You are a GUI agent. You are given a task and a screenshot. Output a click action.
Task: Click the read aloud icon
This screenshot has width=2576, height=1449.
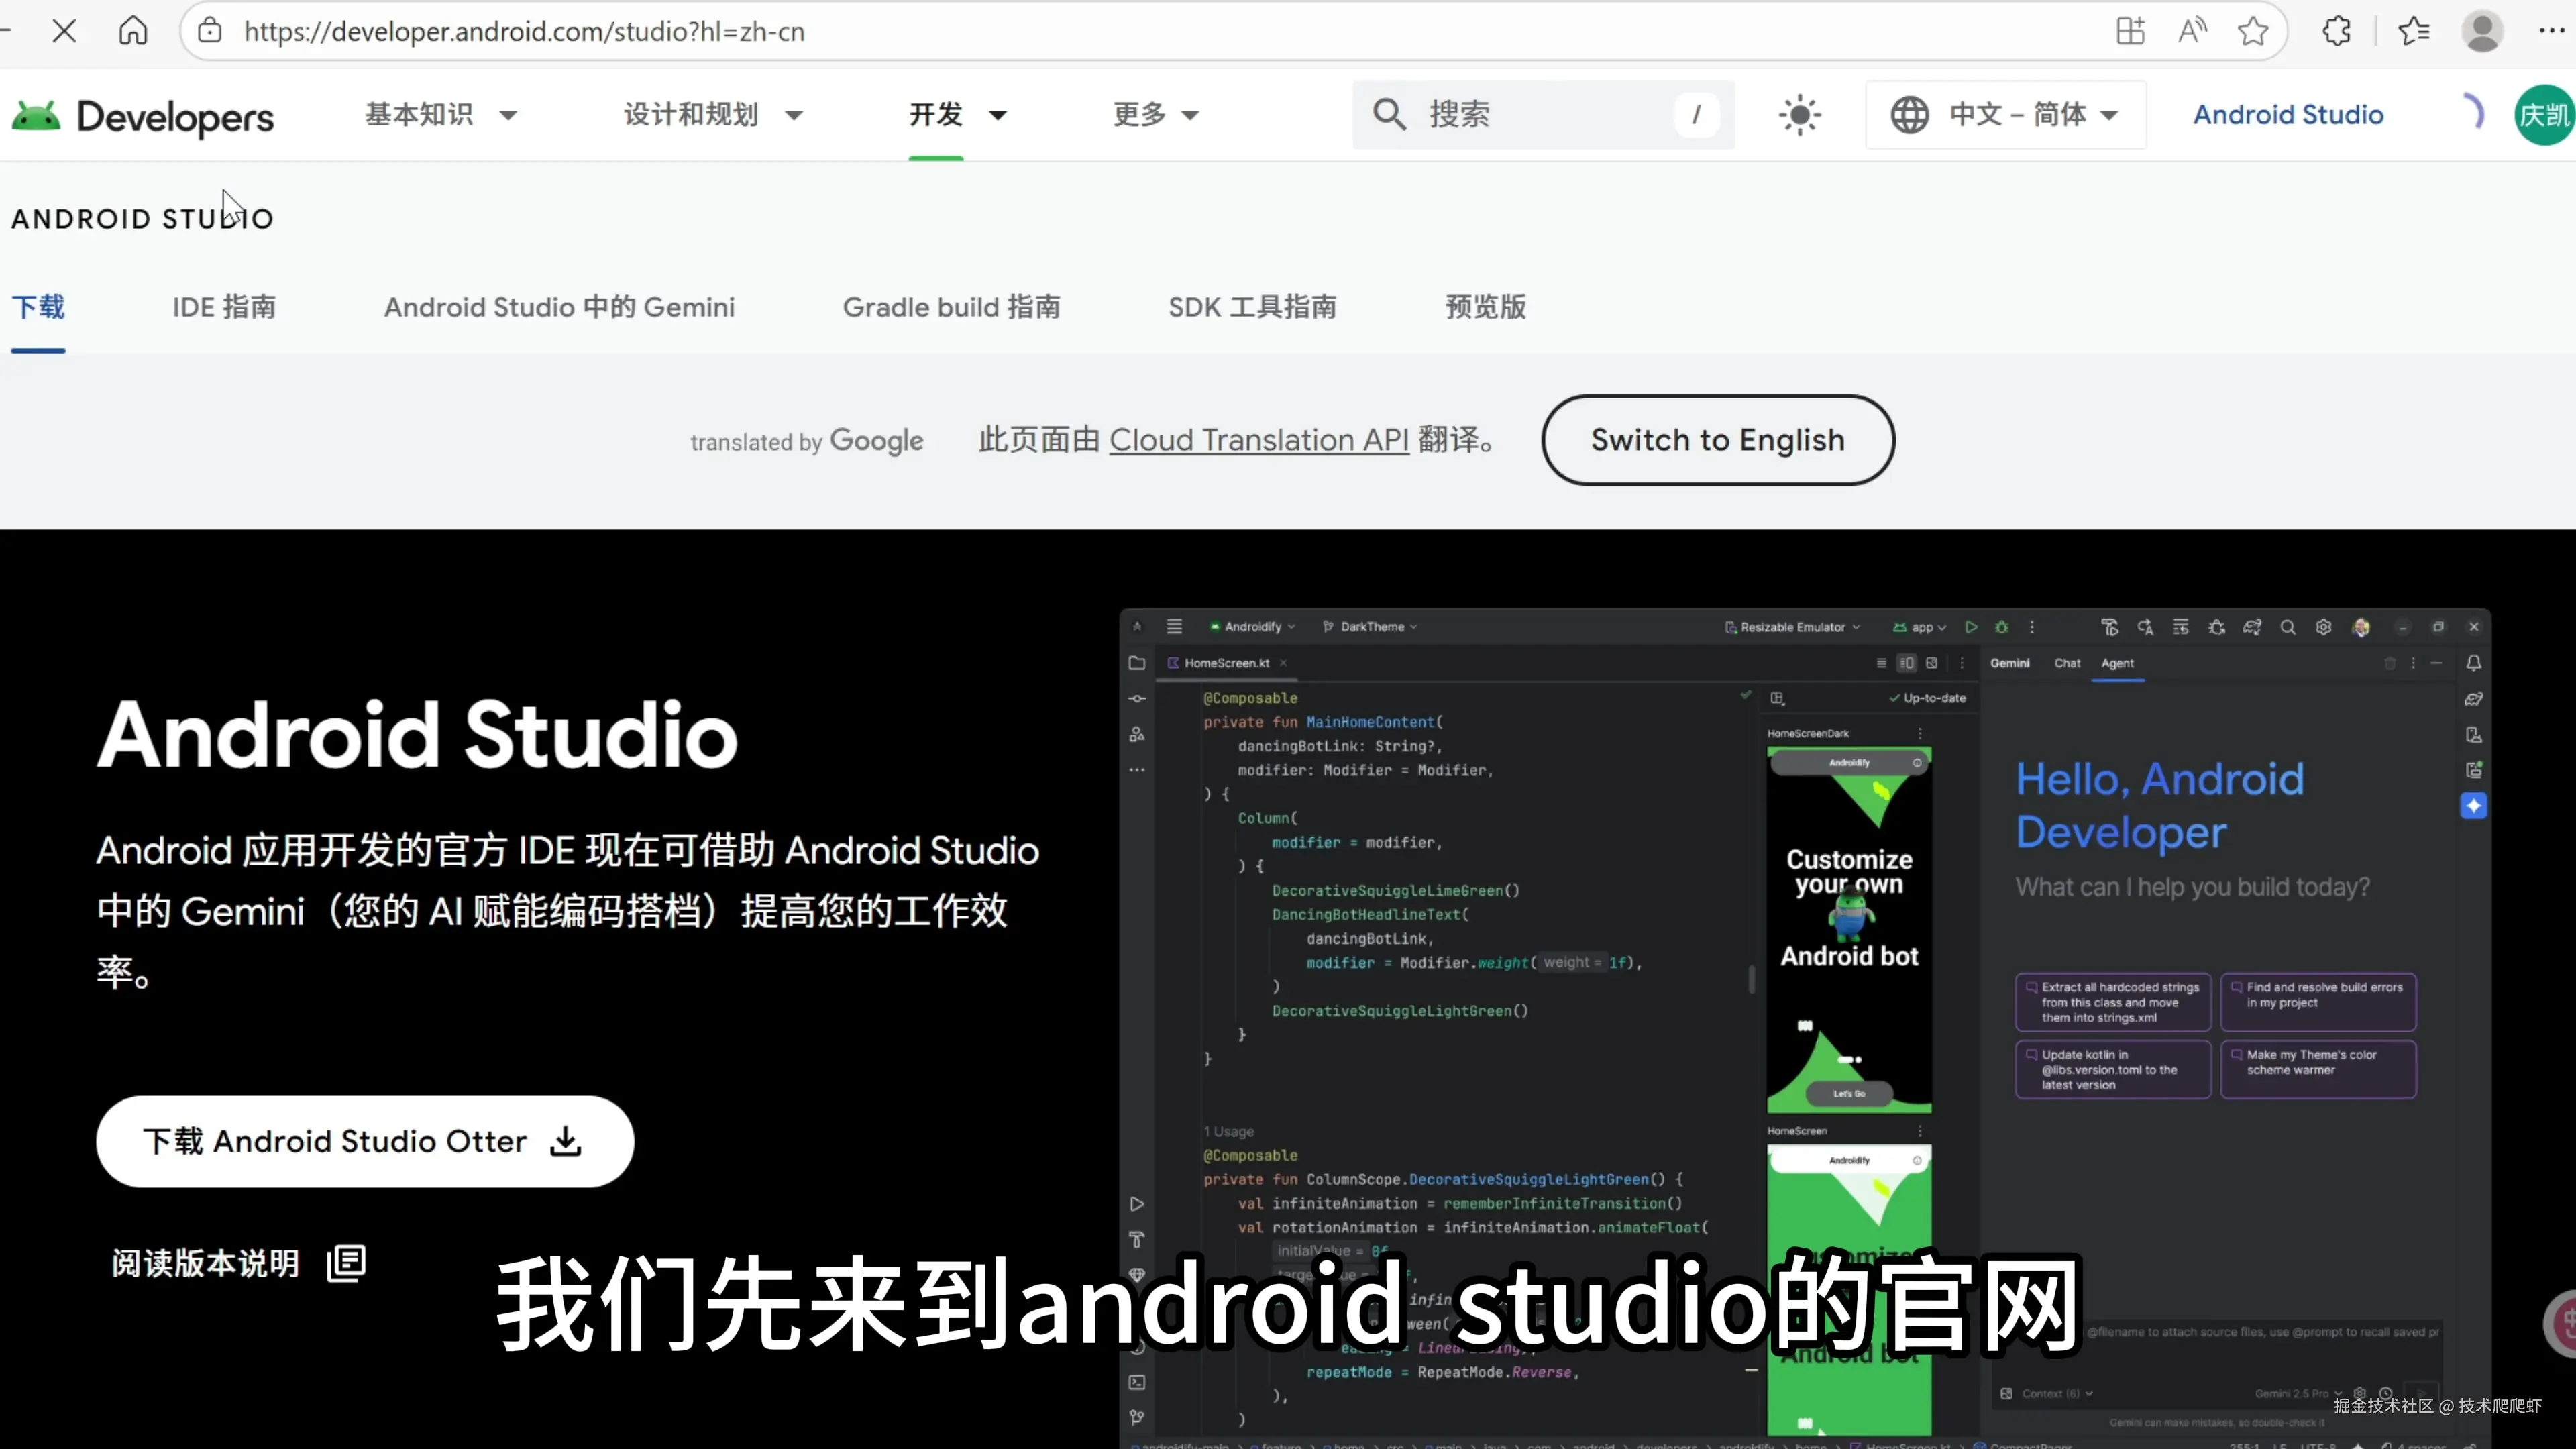click(x=2192, y=31)
